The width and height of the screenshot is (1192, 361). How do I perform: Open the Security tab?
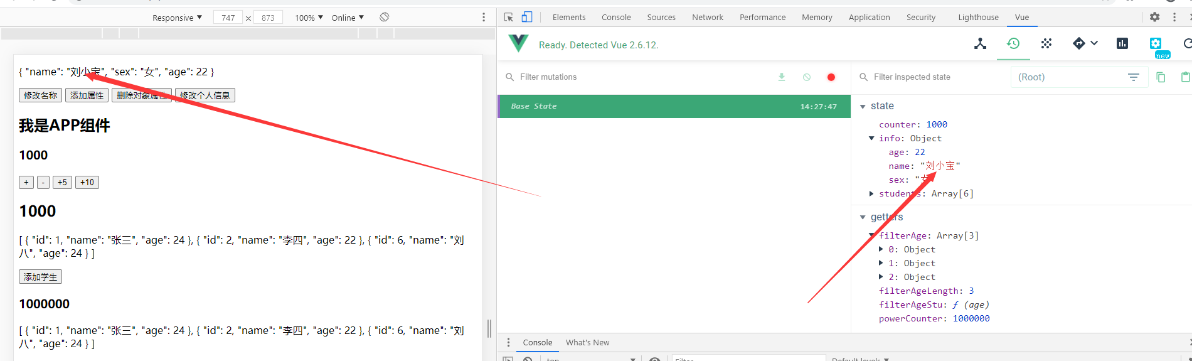[x=921, y=17]
